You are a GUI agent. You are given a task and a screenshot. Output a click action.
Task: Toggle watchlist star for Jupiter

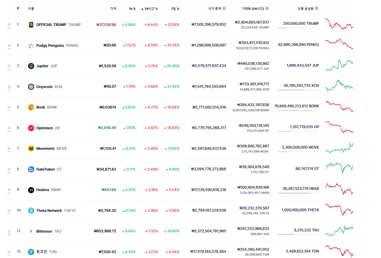[9, 66]
